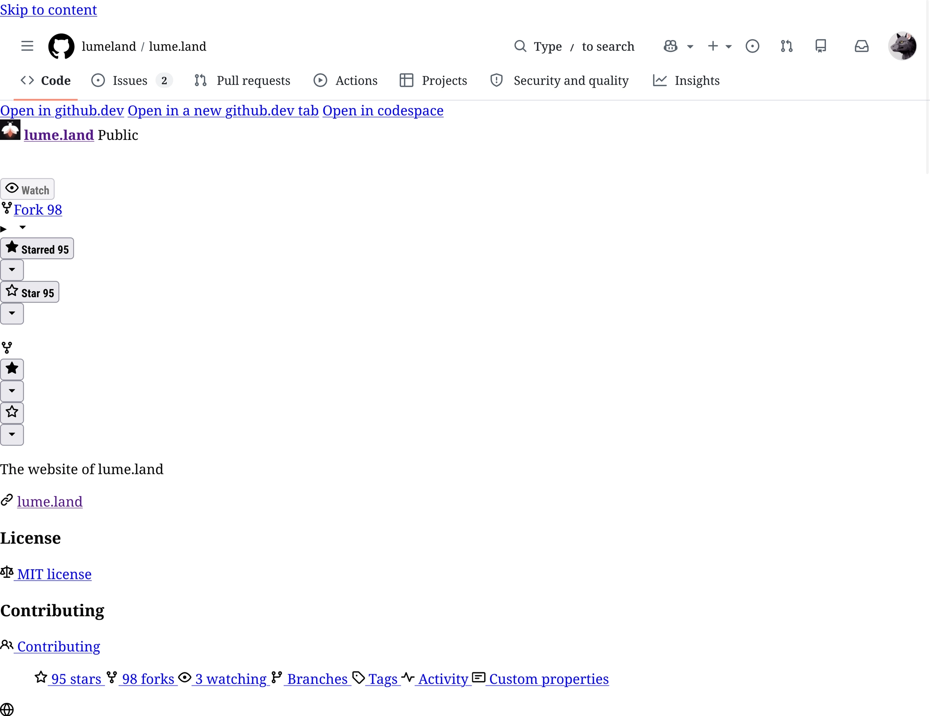Switch to the Pull requests tab
Screen dimensions: 930x716
242,80
